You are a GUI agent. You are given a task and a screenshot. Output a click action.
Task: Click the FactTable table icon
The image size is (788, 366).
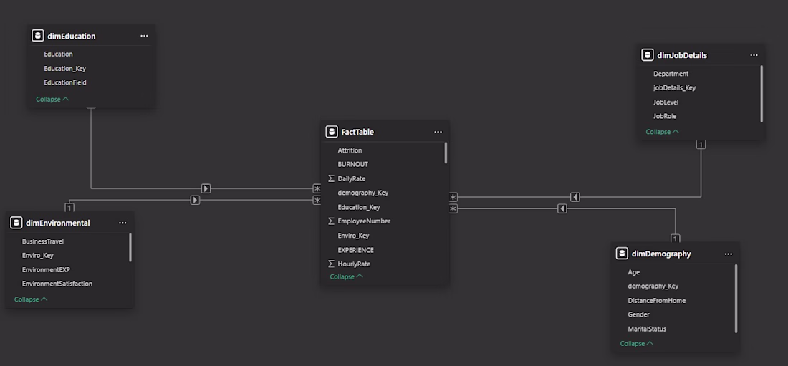pyautogui.click(x=331, y=132)
